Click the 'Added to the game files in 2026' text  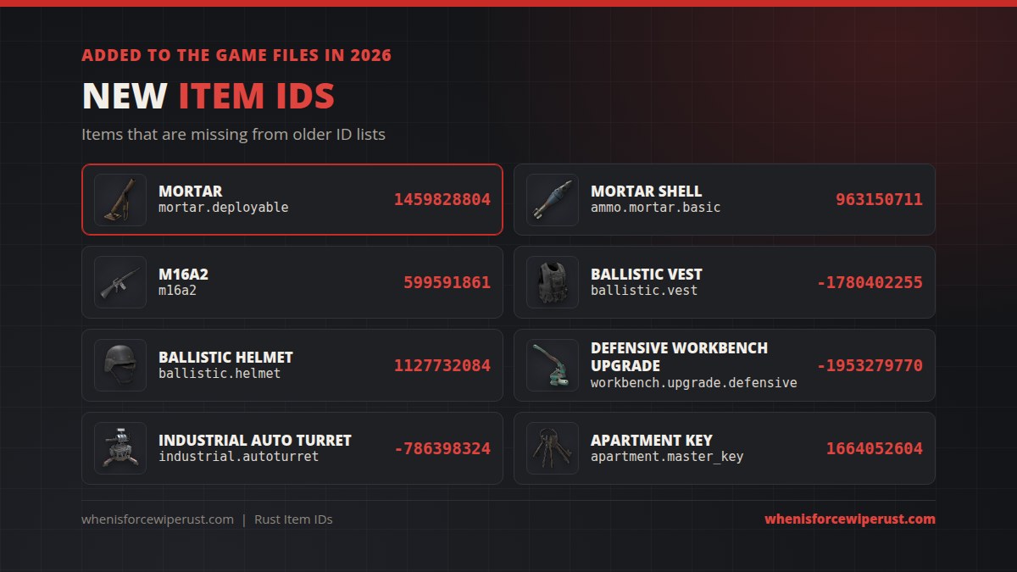[x=236, y=56]
